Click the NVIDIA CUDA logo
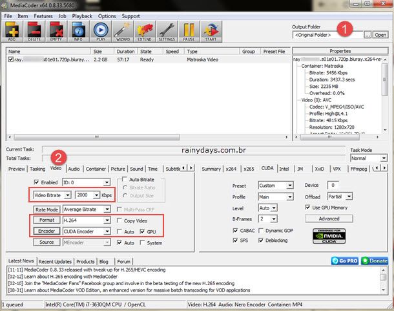Viewport: 394px width, 311px height. [x=329, y=236]
